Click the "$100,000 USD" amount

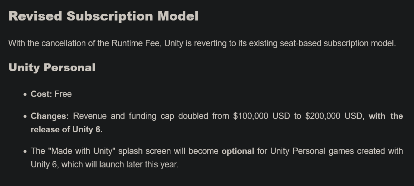[261, 116]
